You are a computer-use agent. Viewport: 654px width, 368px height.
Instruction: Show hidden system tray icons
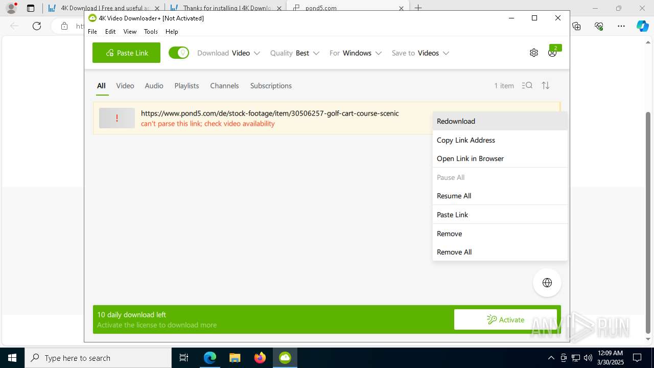[551, 358]
